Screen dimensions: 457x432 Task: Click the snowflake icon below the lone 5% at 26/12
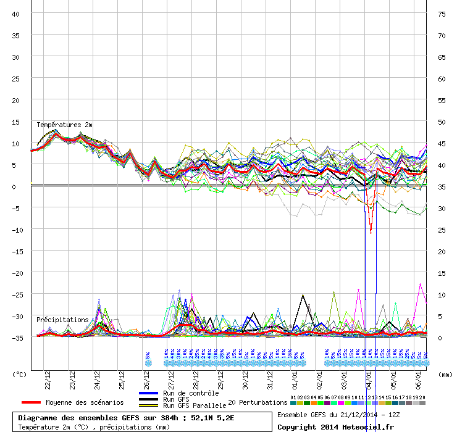tap(148, 363)
